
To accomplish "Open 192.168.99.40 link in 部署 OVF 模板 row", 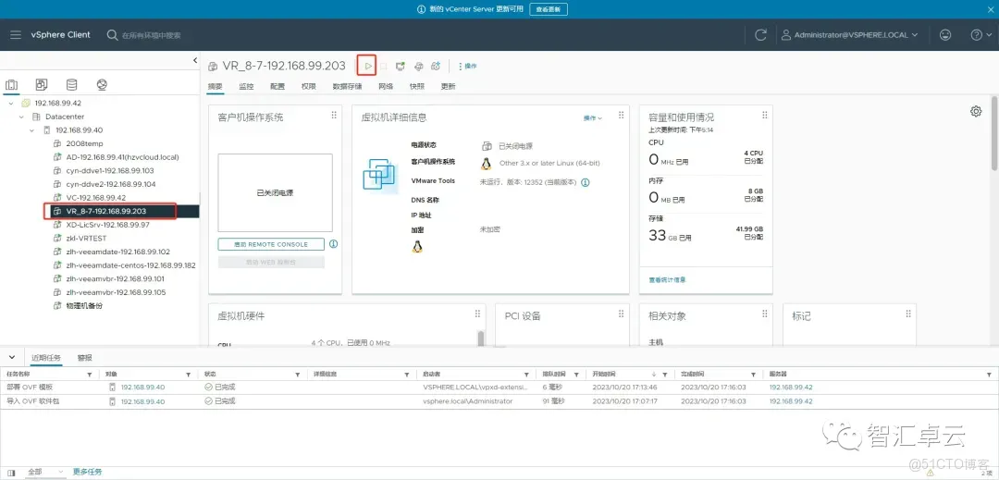I will point(142,388).
